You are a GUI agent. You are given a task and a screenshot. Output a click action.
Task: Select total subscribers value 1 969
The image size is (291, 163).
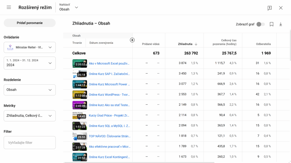tap(266, 53)
